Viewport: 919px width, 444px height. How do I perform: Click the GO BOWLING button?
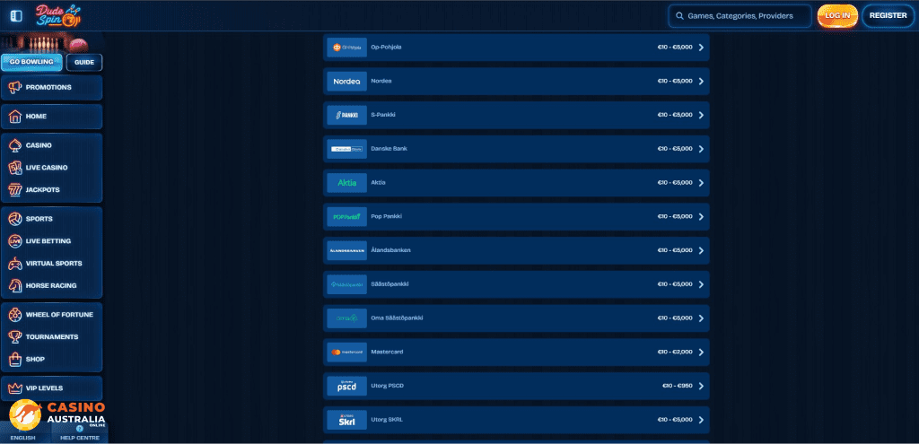(31, 62)
